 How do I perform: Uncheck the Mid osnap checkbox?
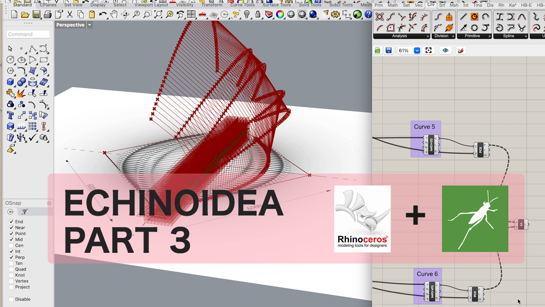click(11, 240)
